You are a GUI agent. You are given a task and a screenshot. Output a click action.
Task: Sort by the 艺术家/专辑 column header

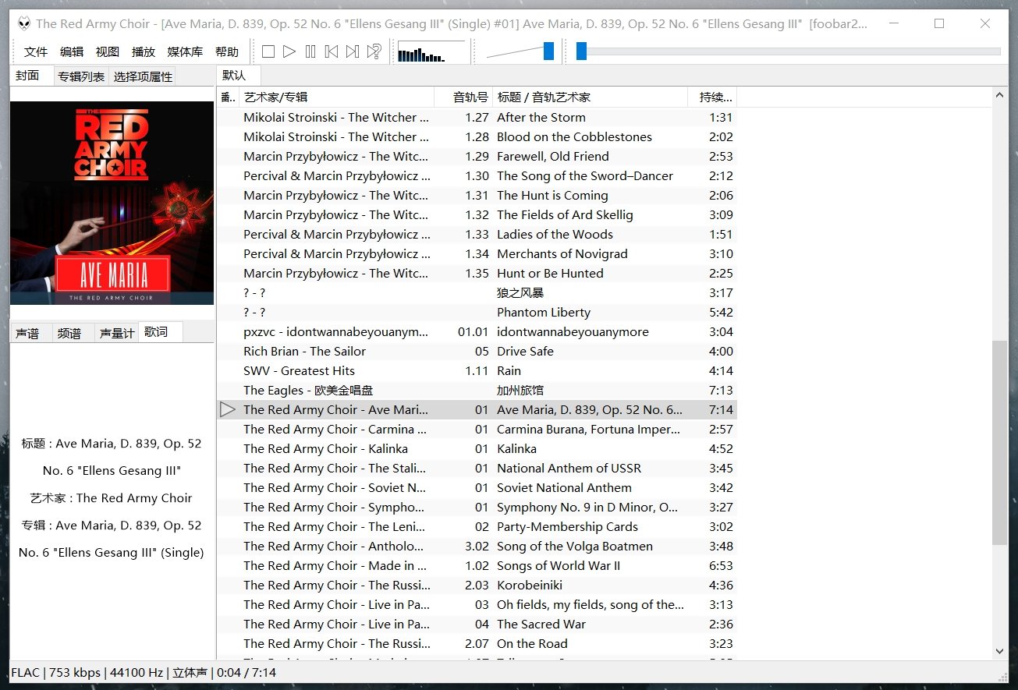pyautogui.click(x=336, y=97)
